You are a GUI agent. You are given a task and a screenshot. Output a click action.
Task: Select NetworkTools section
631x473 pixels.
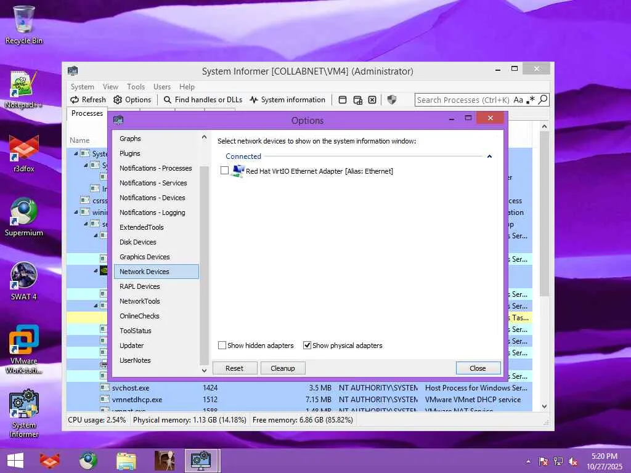point(156,301)
